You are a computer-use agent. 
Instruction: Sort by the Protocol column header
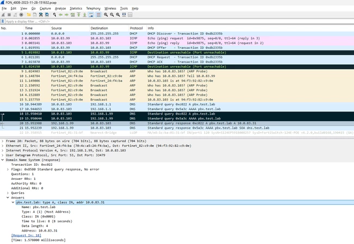(x=138, y=28)
